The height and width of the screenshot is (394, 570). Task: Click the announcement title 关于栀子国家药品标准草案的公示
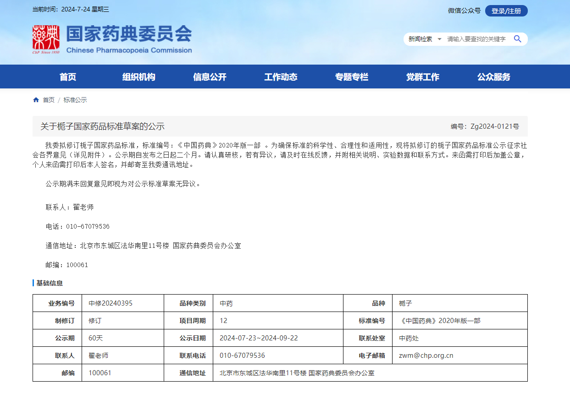point(102,126)
